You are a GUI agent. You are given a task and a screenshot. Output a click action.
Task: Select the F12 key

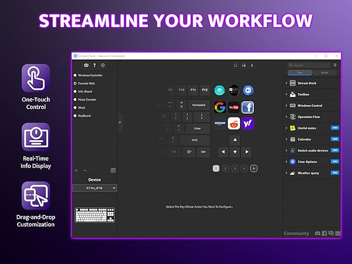[205, 90]
